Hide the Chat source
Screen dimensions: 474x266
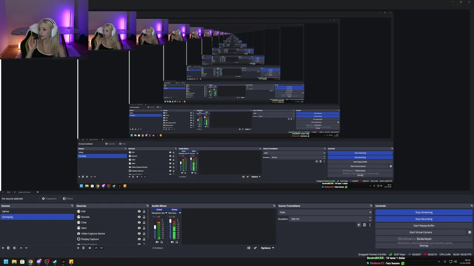coord(139,222)
